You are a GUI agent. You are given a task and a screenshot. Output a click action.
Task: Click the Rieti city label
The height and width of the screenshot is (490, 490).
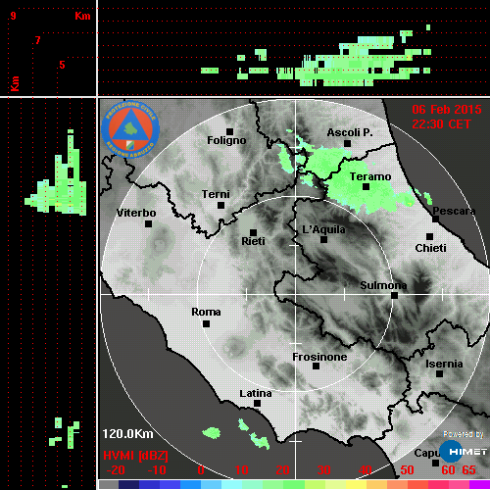[x=253, y=241]
